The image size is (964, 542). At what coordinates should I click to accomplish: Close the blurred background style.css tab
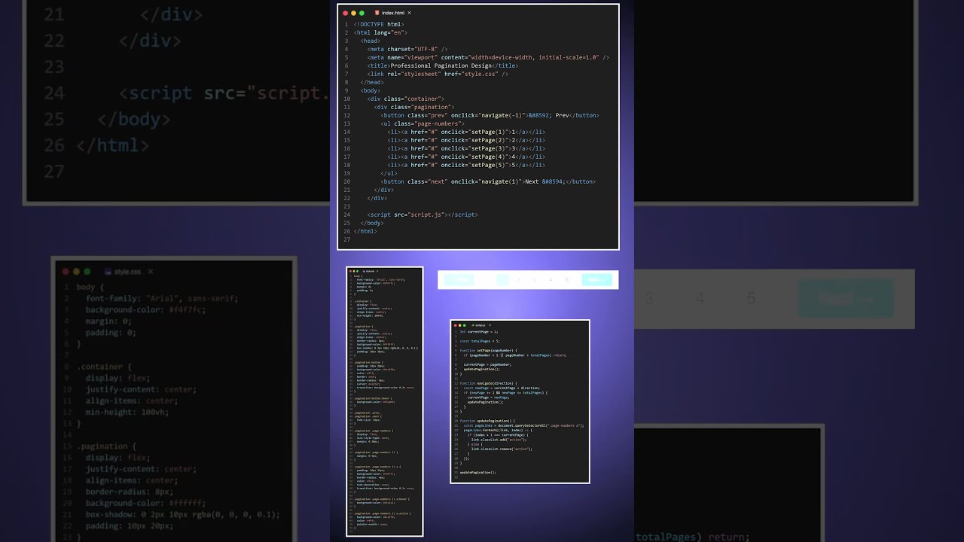click(x=151, y=271)
